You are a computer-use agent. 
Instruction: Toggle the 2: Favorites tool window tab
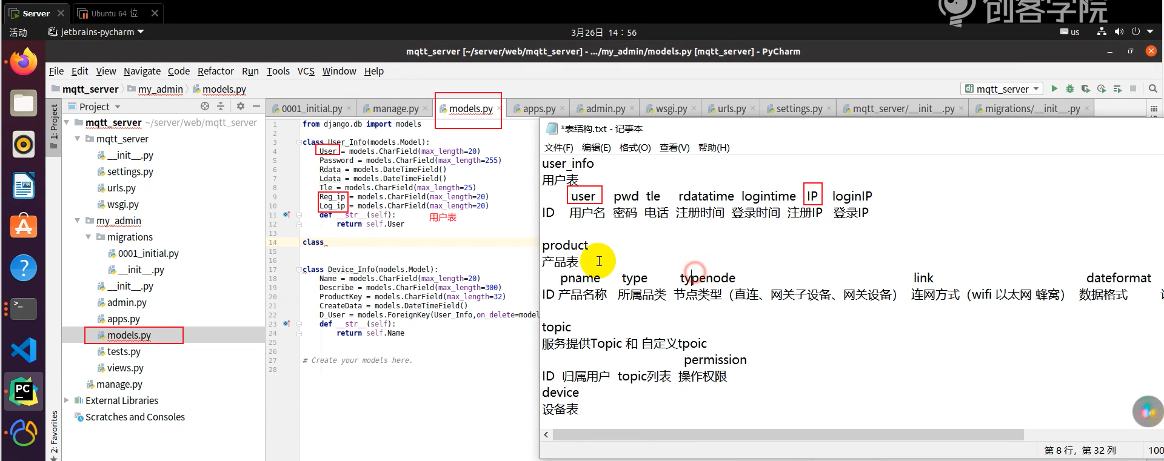point(54,435)
